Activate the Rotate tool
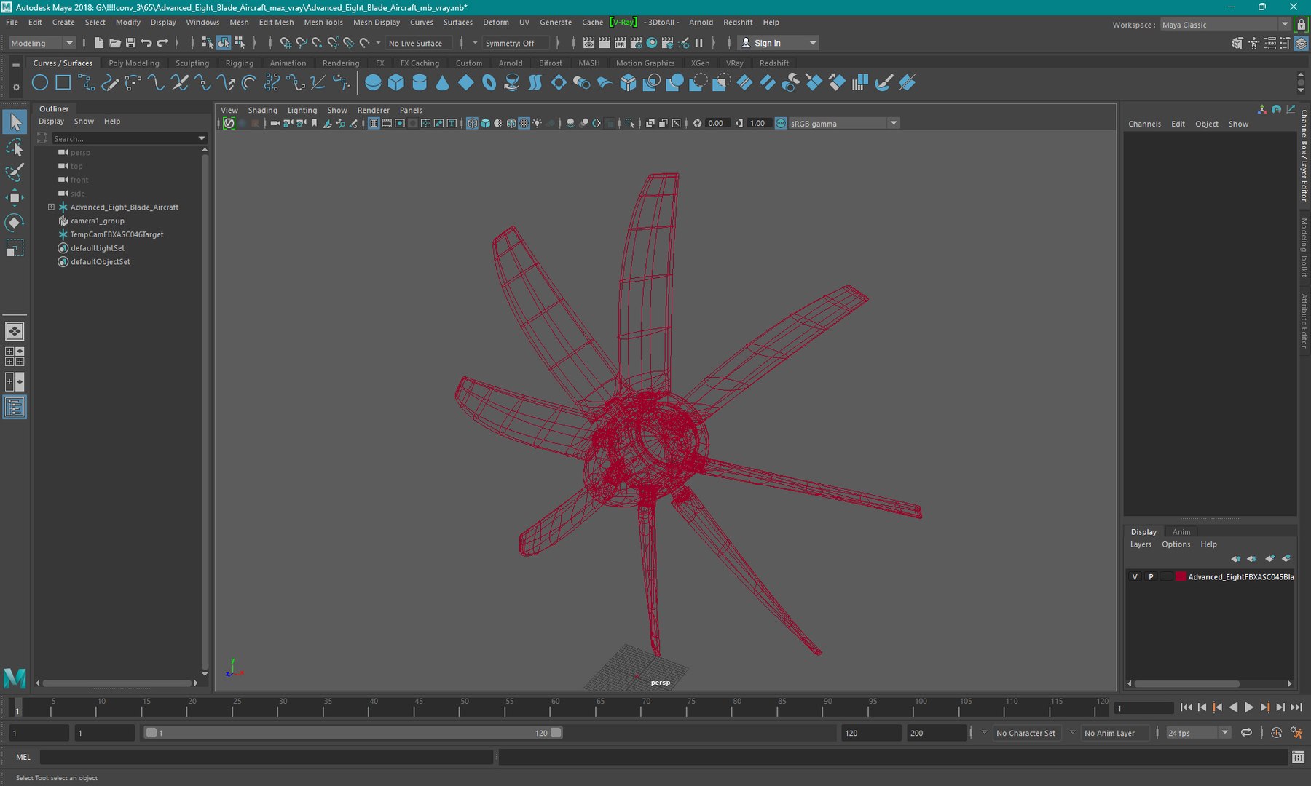 tap(15, 223)
